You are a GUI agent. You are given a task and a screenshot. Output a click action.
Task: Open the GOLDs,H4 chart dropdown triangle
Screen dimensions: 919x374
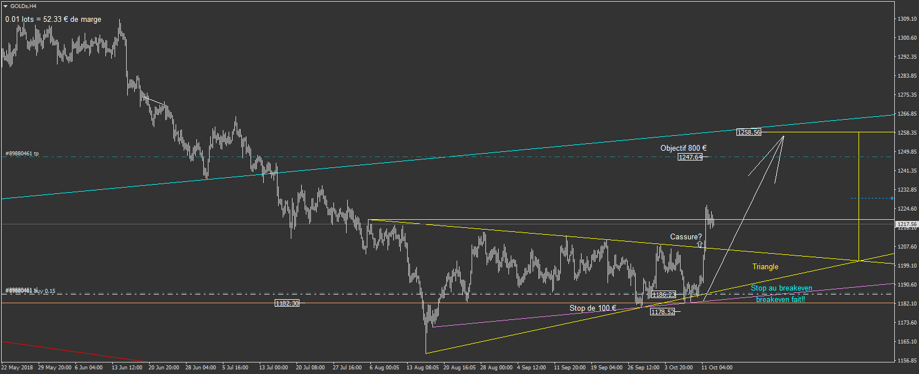point(6,6)
